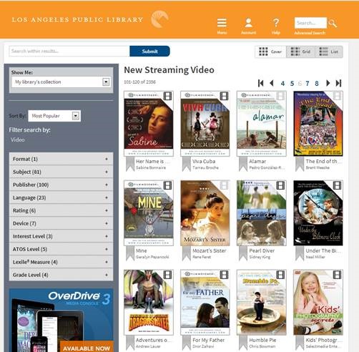Open the hamburger Menu icon

[222, 23]
